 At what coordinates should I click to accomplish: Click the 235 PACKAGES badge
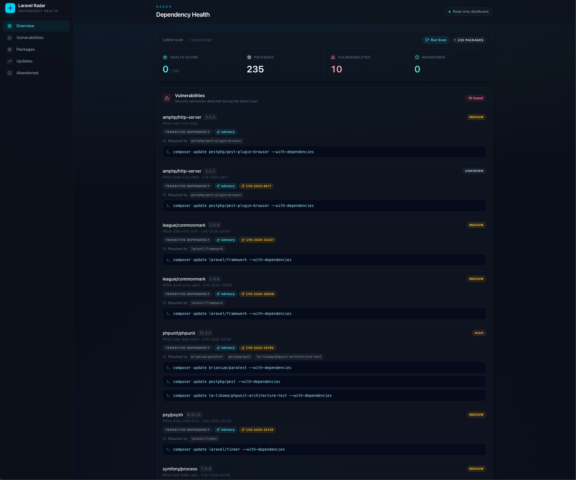point(469,40)
